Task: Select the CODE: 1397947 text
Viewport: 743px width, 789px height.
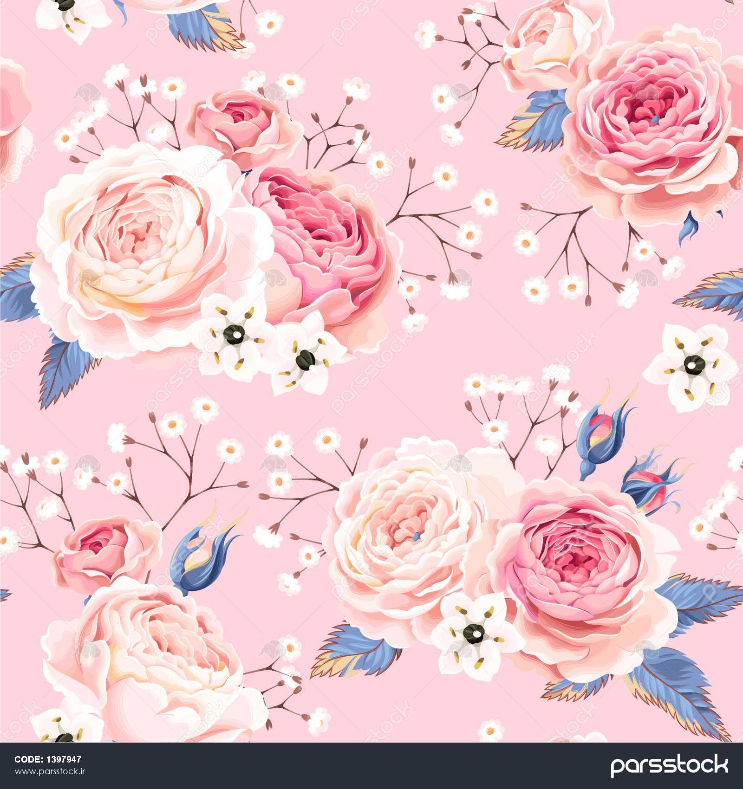Action: 48,760
